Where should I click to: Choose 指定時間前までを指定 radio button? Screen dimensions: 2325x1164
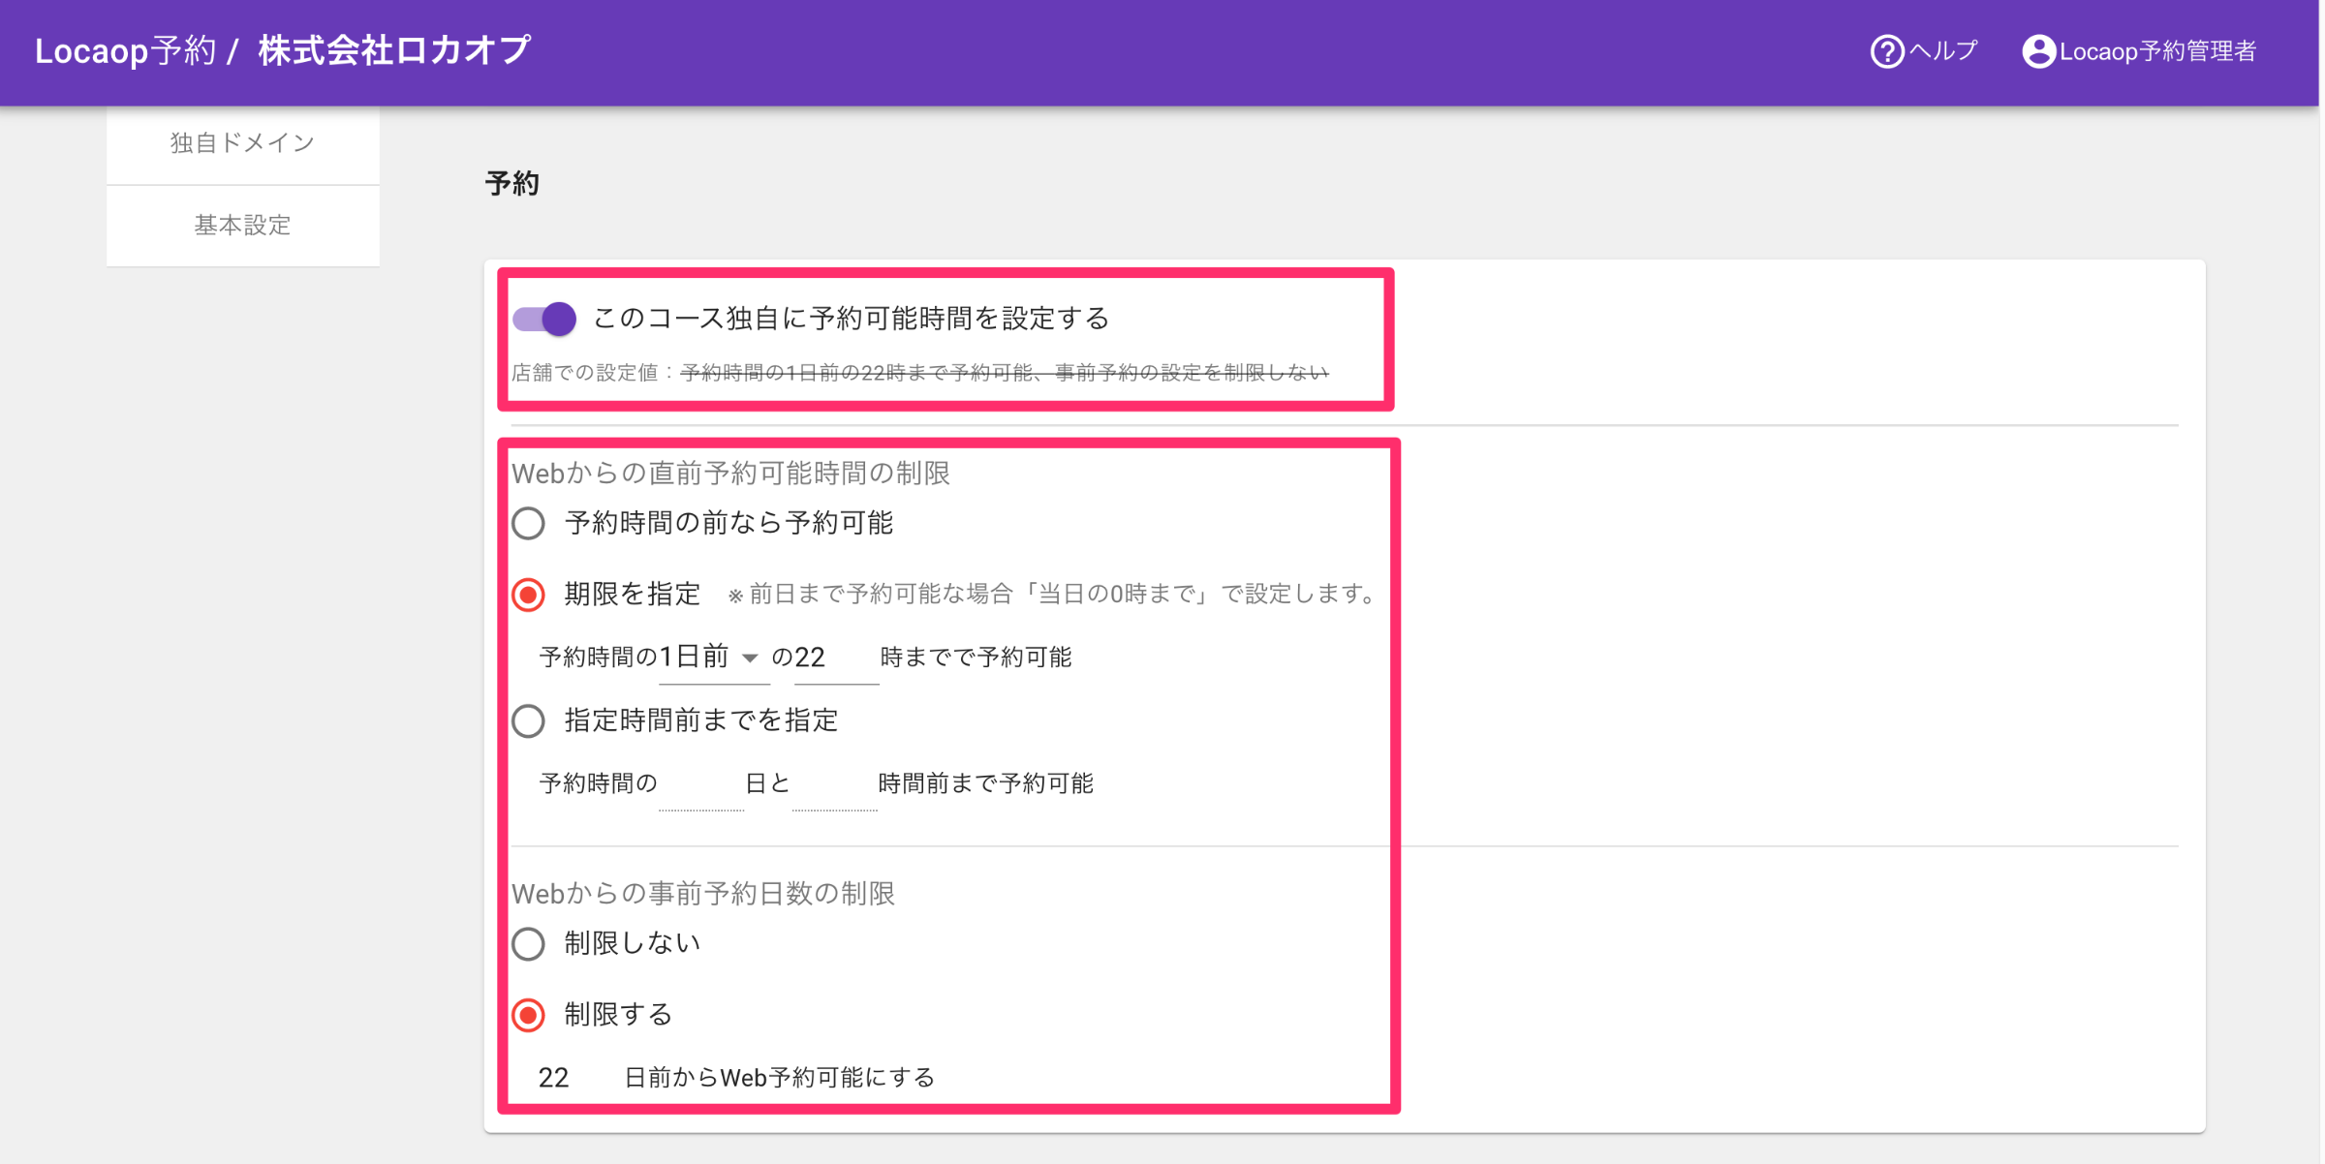point(529,721)
